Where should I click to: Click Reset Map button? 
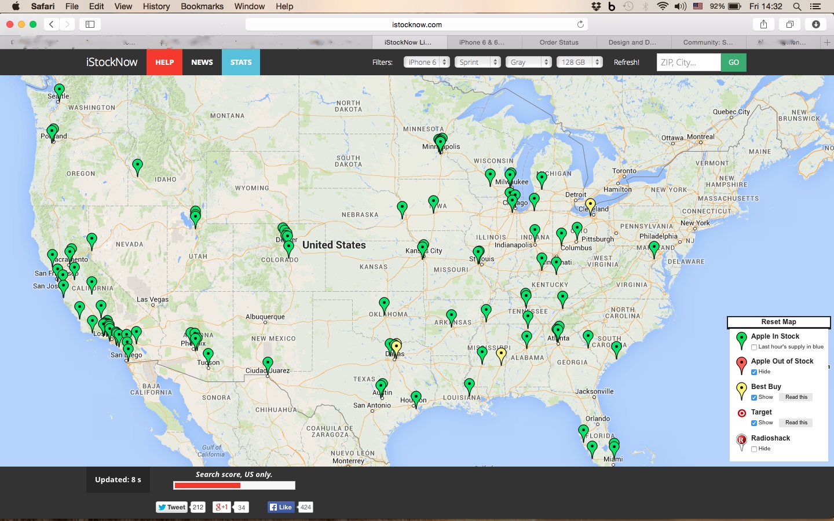click(x=779, y=322)
